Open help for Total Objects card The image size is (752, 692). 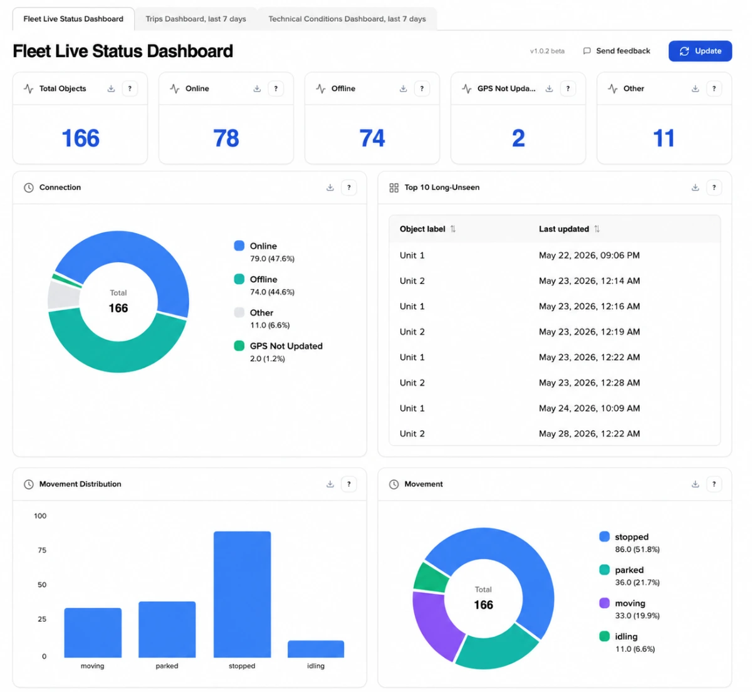tap(130, 89)
